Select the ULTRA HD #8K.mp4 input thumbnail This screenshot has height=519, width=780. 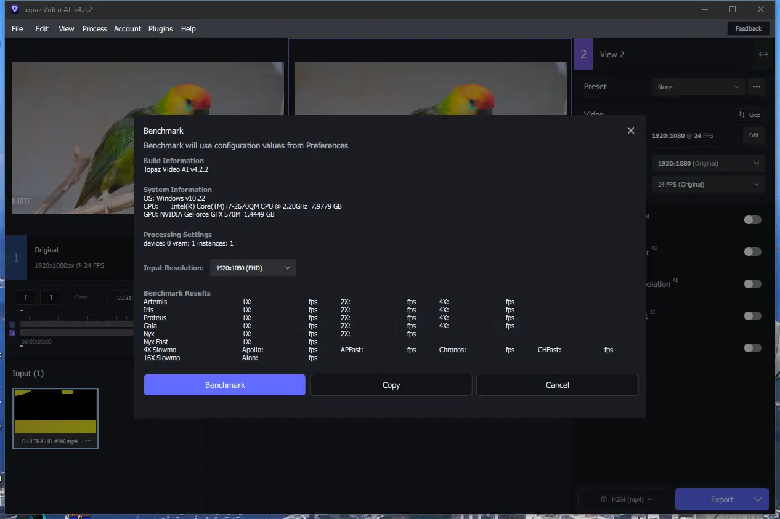55,418
